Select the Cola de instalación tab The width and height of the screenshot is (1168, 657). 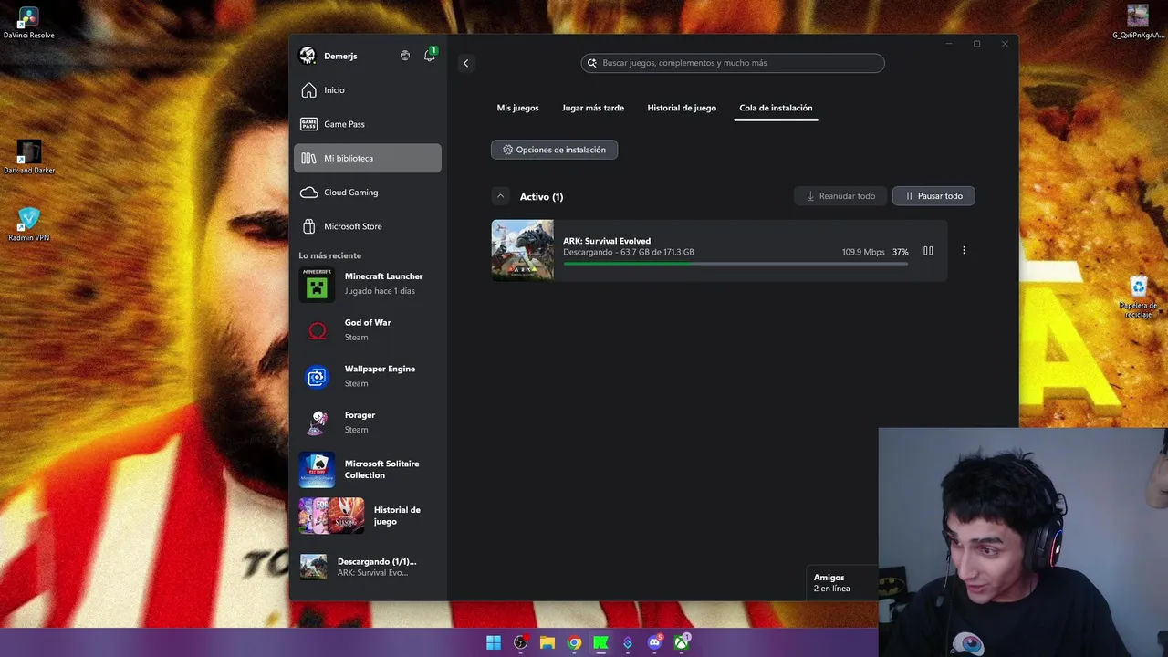(776, 108)
